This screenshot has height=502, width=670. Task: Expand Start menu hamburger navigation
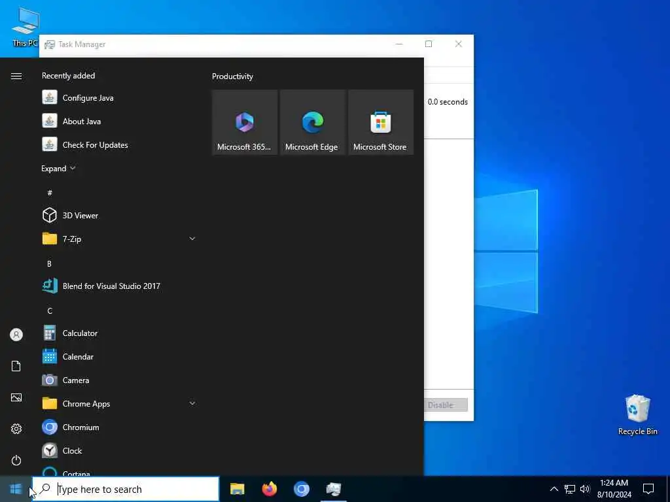[x=16, y=76]
